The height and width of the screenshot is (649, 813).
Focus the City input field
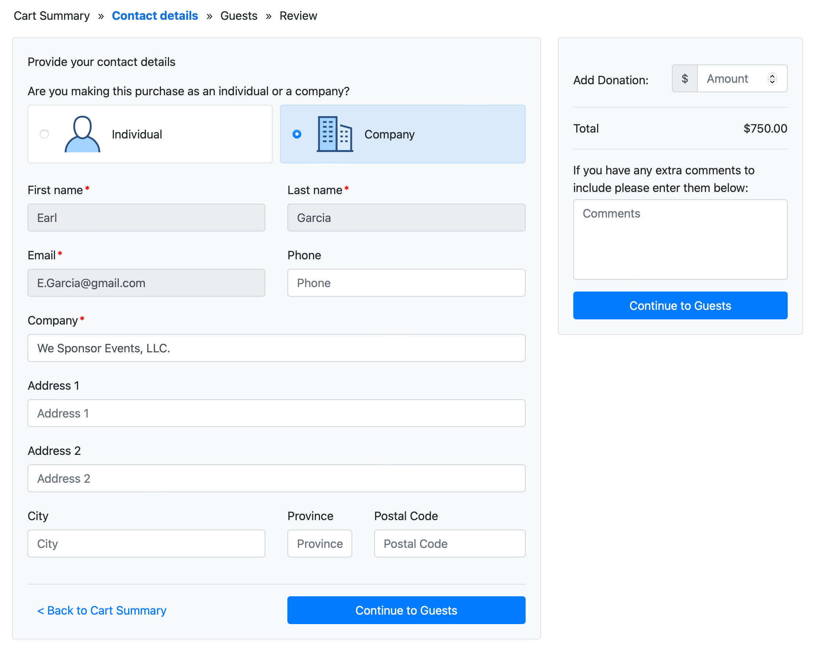(x=146, y=544)
